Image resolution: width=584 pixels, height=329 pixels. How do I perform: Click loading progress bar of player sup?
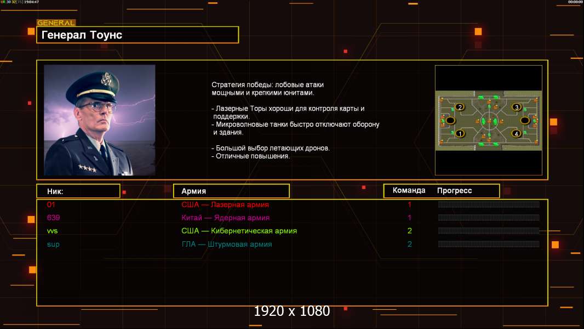[x=489, y=244]
